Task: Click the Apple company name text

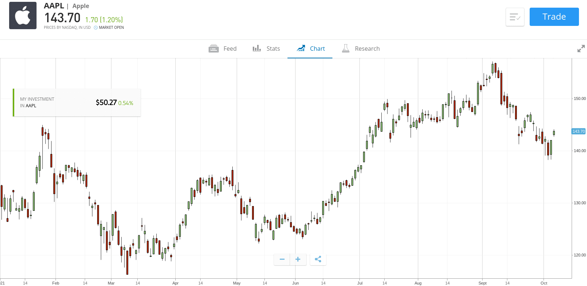Action: click(81, 6)
